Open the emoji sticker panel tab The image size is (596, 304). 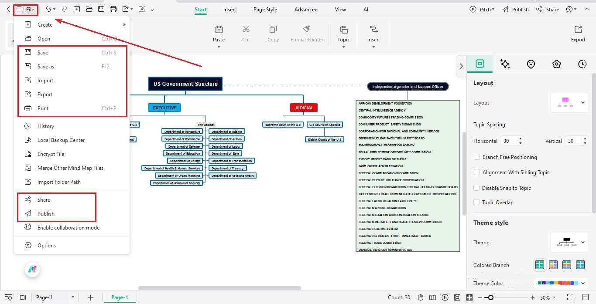coord(531,64)
